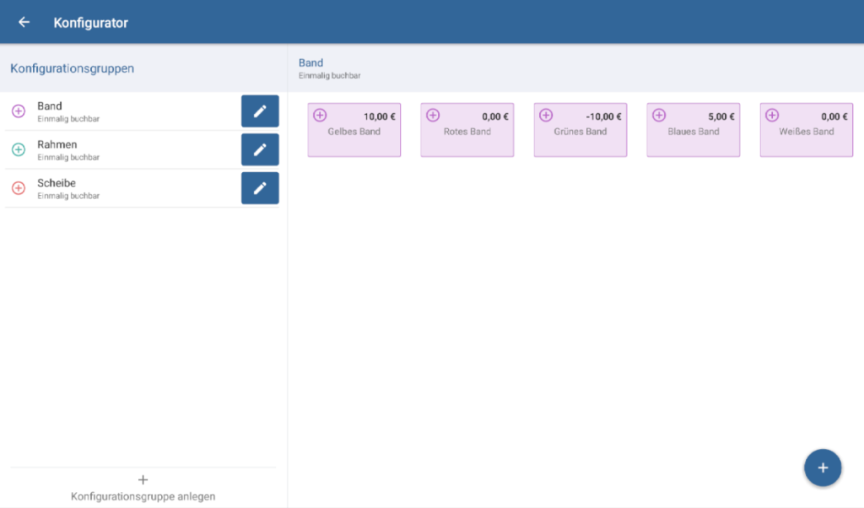Open the Gelbes Band tile label
Viewport: 864px width, 508px height.
click(354, 132)
